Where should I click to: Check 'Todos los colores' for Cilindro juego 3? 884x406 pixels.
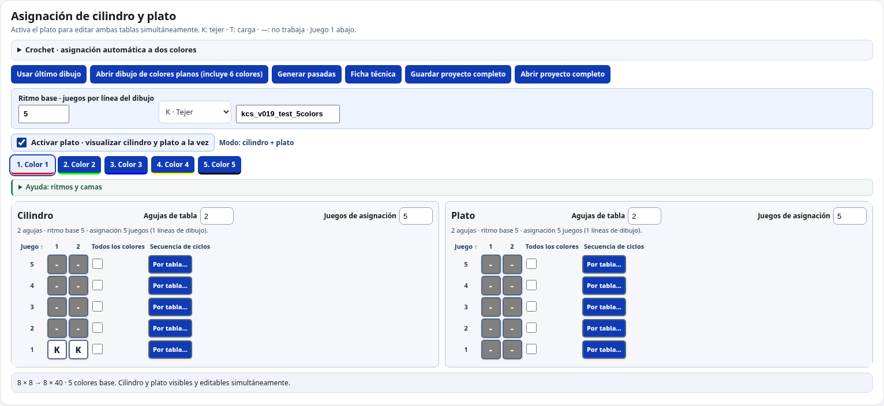(98, 306)
